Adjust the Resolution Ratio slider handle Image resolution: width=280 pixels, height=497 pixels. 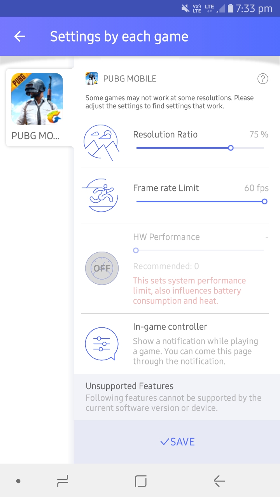pyautogui.click(x=231, y=148)
